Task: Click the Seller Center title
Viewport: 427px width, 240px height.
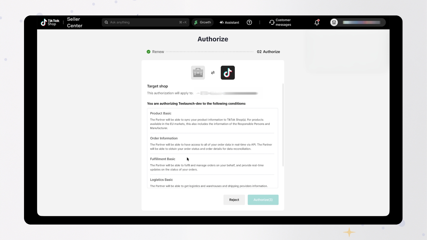Action: point(75,22)
